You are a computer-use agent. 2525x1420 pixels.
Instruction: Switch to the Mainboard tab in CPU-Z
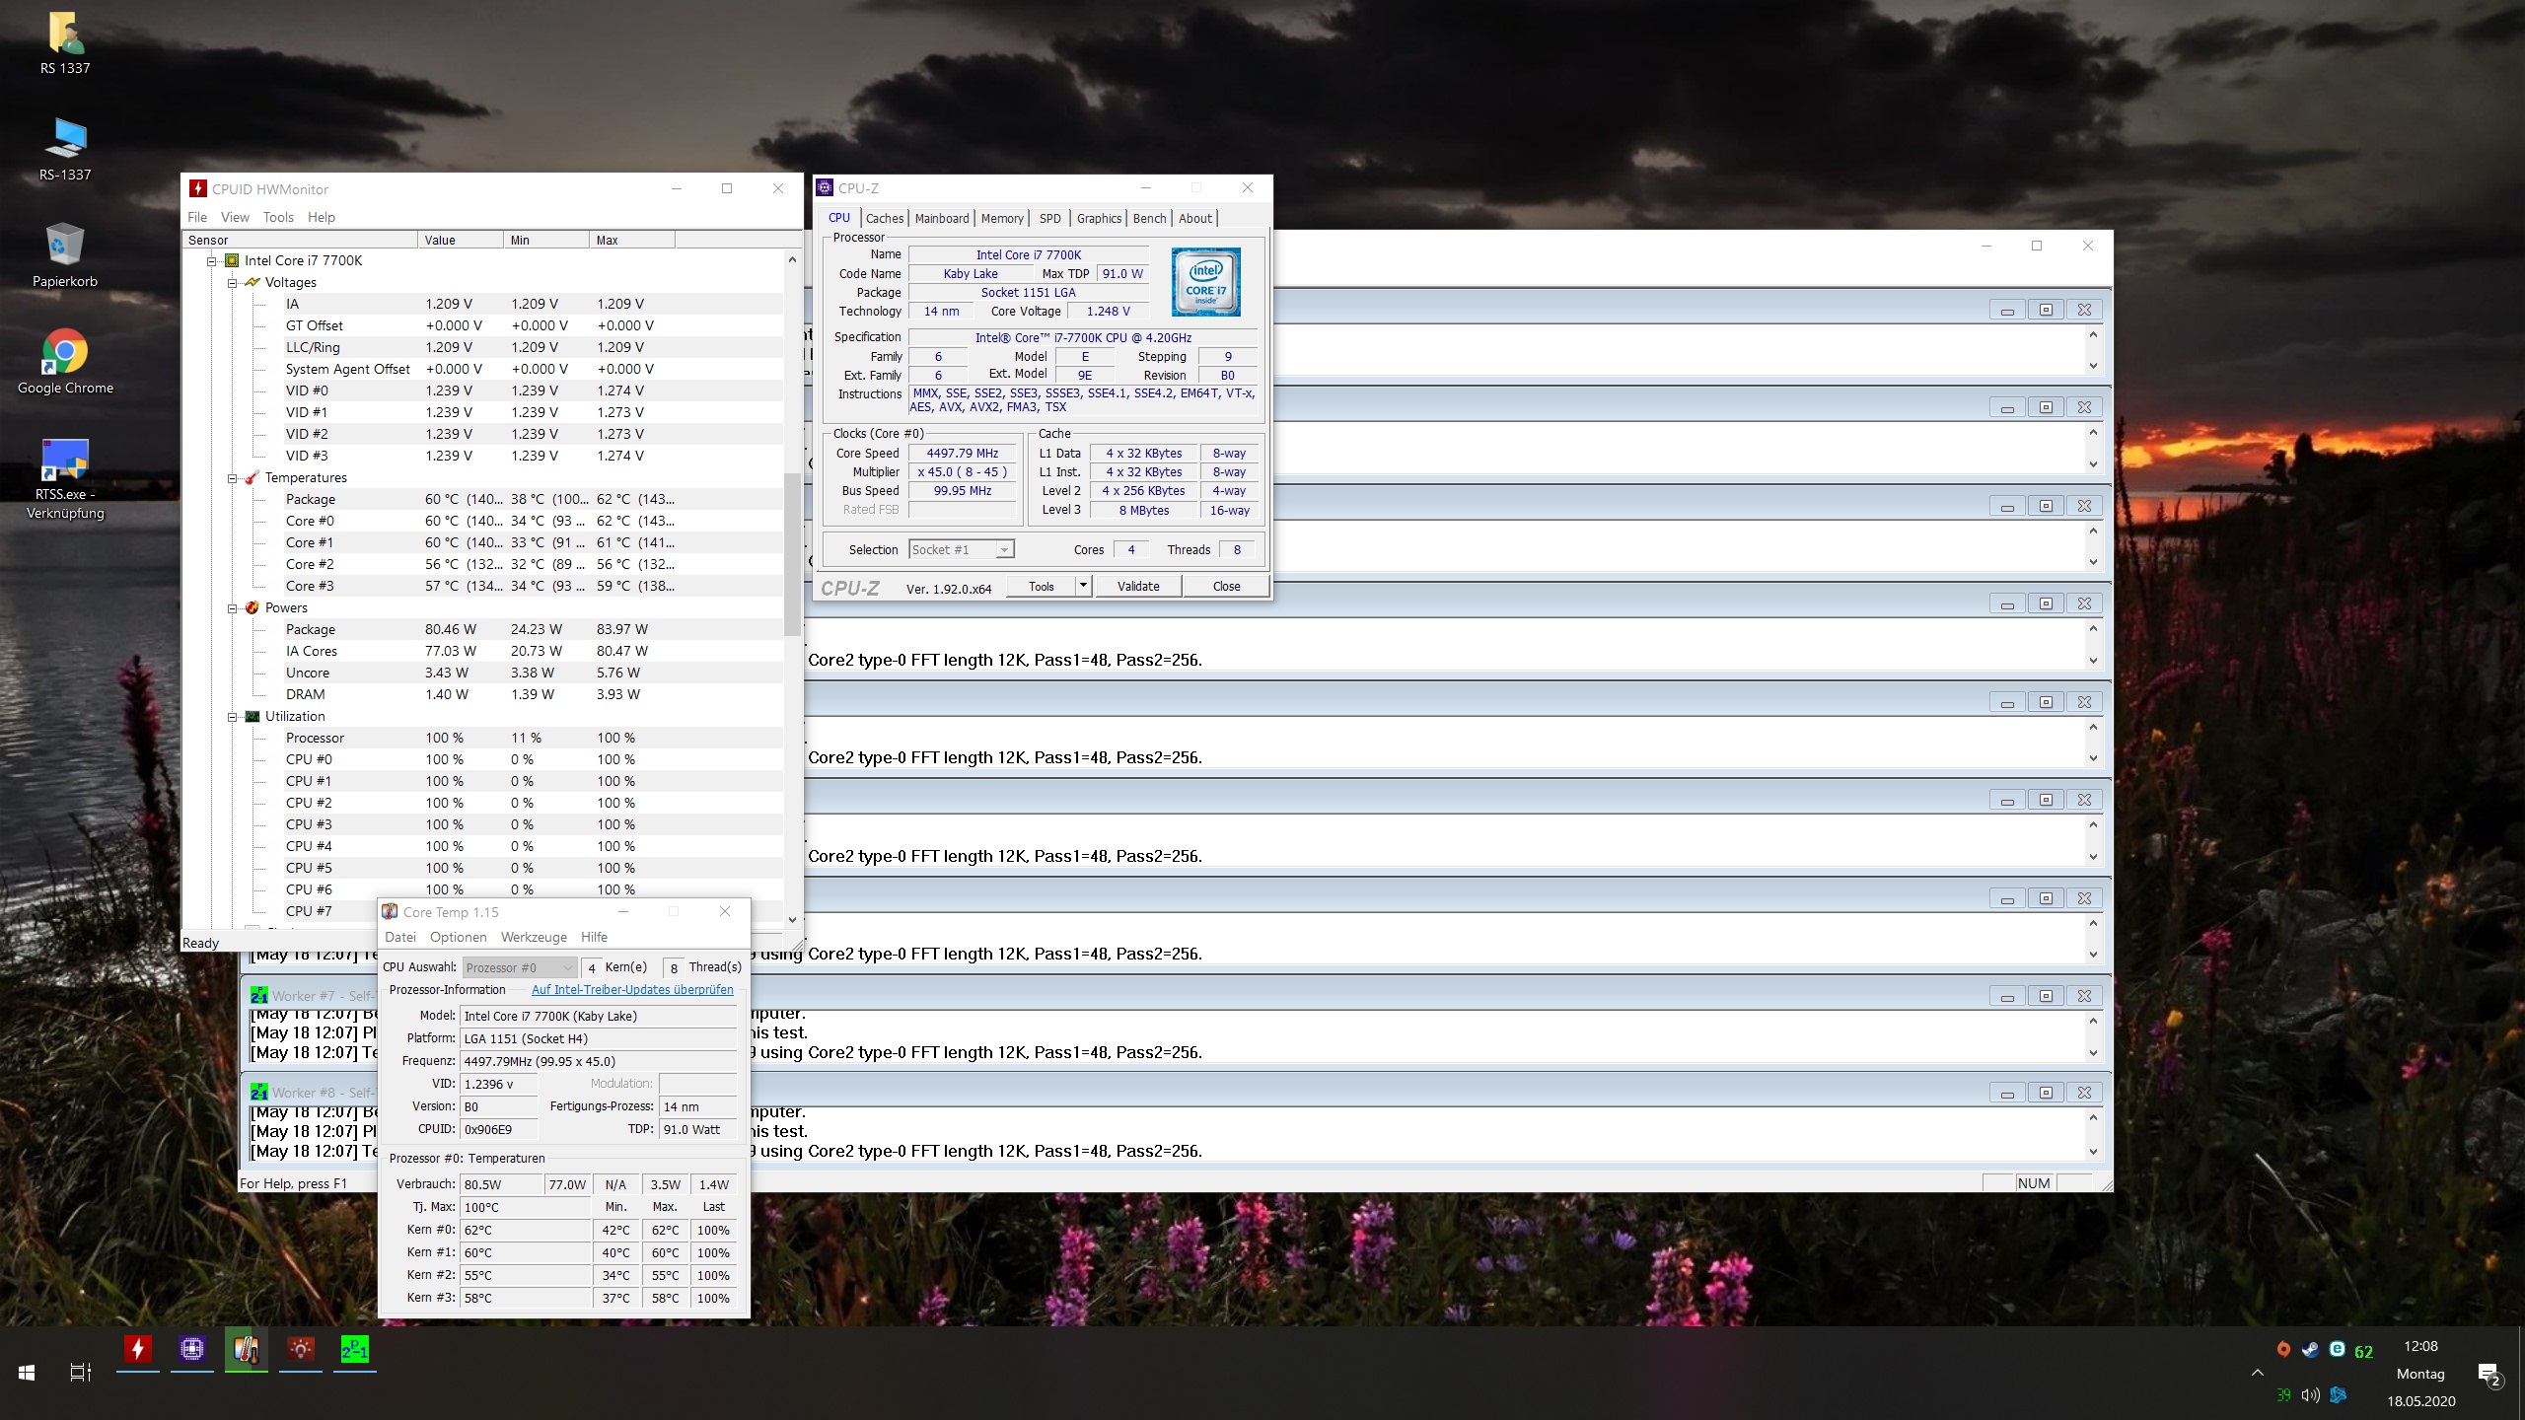point(941,219)
